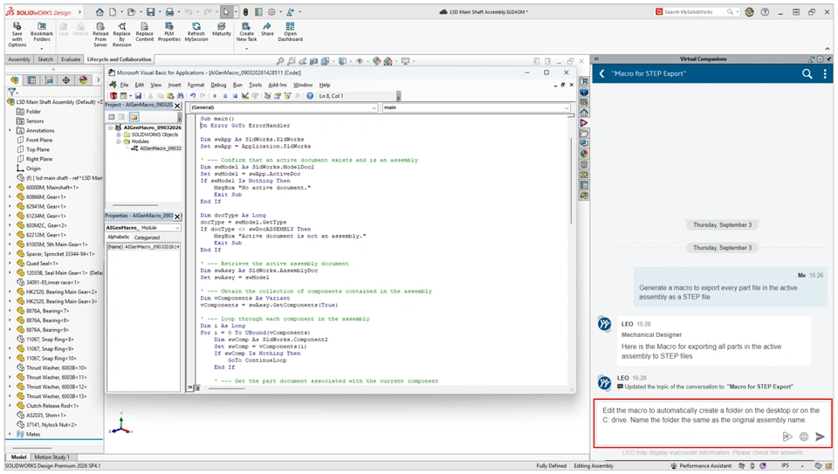Open the DimXpertManager crosshair tab

click(65, 80)
